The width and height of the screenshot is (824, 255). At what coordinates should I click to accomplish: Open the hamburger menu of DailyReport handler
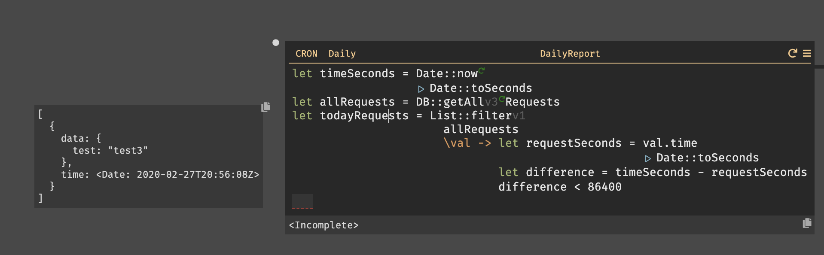pyautogui.click(x=807, y=53)
